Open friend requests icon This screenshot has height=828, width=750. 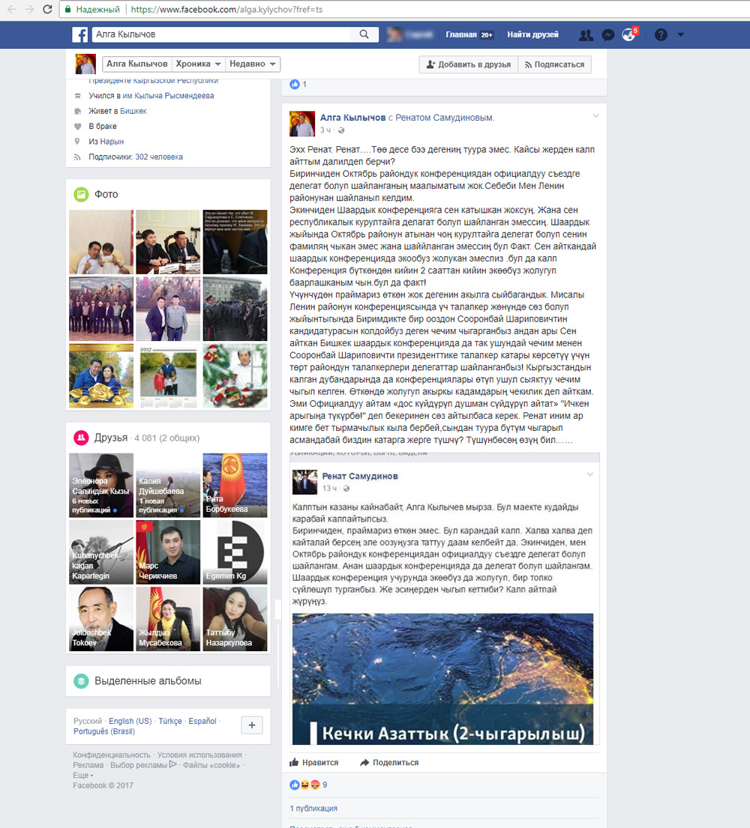586,34
